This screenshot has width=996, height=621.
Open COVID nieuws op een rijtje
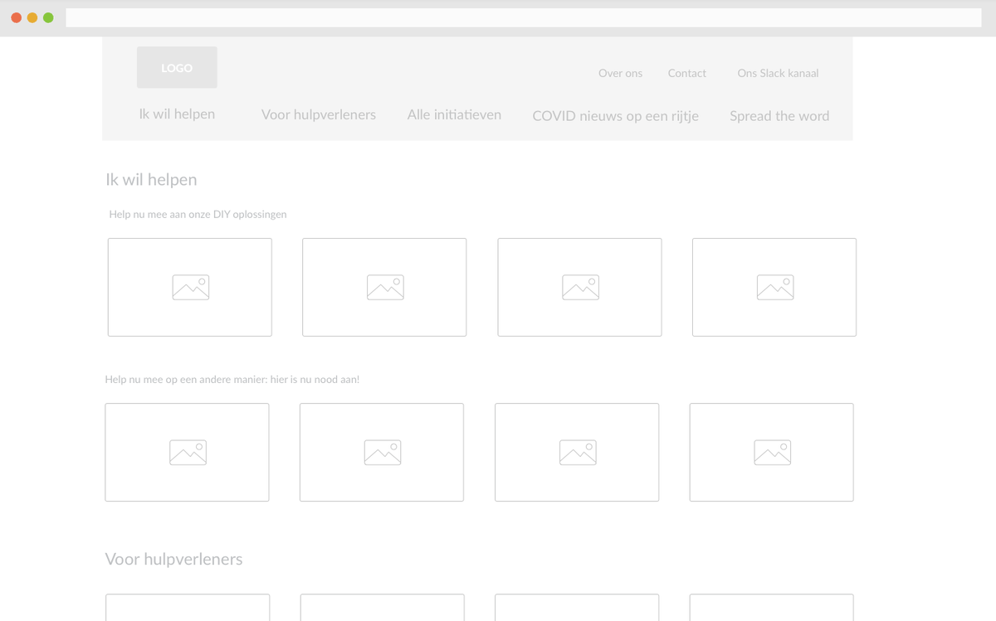point(615,116)
